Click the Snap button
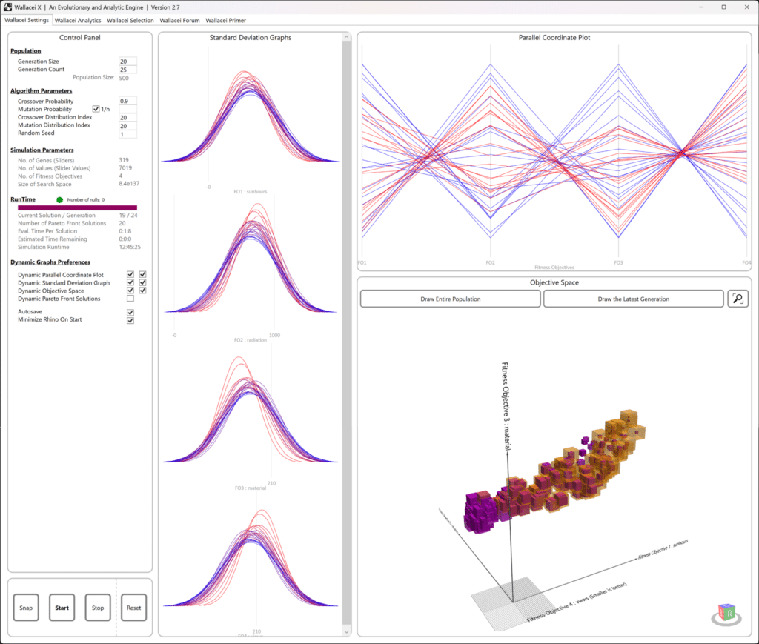This screenshot has height=644, width=759. pos(26,608)
